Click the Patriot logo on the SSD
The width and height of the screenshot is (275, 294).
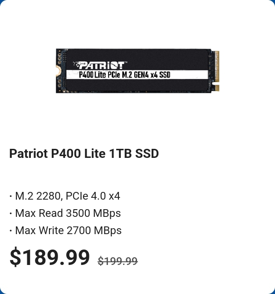pyautogui.click(x=100, y=65)
